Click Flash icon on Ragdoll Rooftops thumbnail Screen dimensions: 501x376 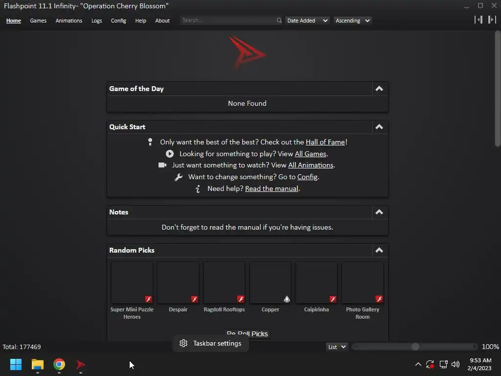coord(241,299)
